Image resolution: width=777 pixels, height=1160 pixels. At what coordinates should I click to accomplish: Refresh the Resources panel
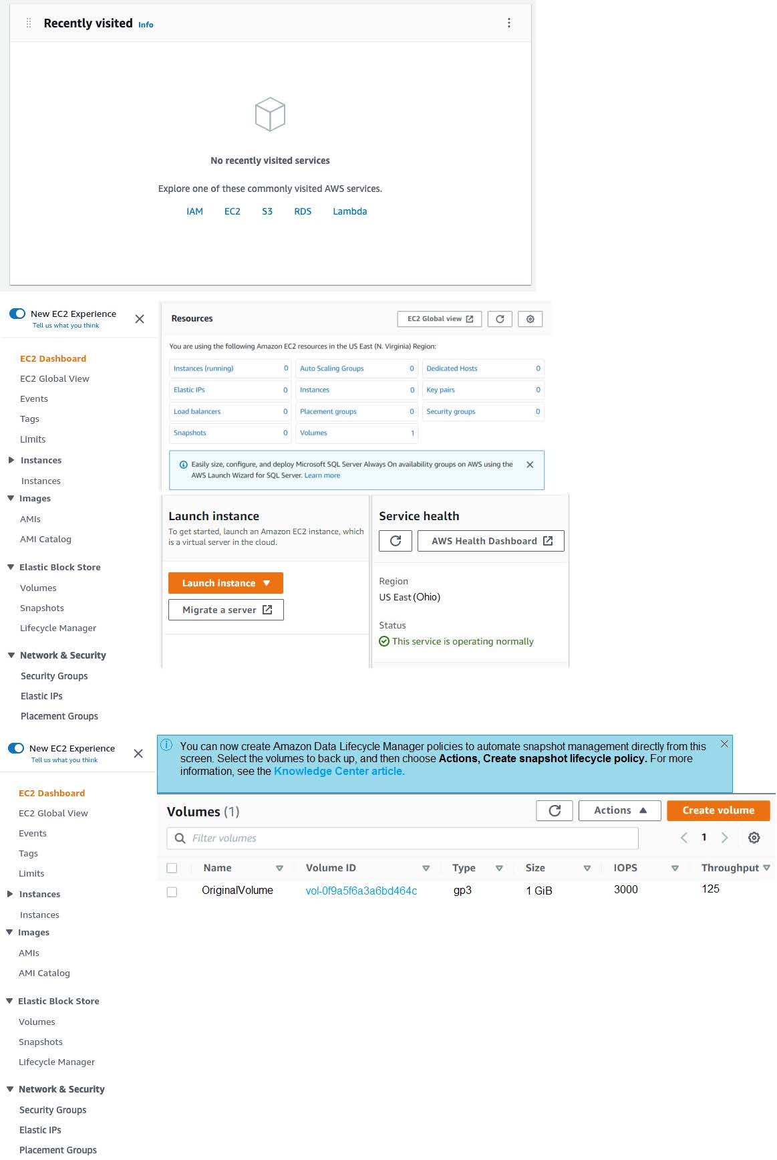[500, 319]
